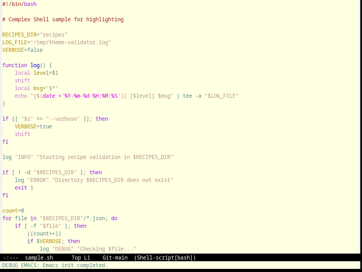Click the Shell-script[bash] major mode indicator

[x=165, y=258]
